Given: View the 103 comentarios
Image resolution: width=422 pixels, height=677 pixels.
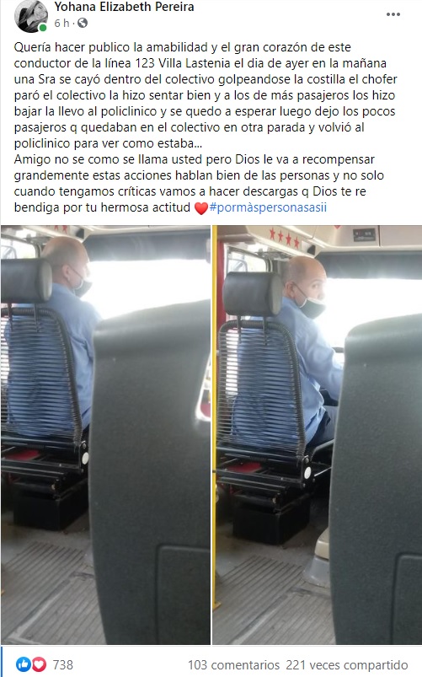Looking at the screenshot, I should 233,665.
